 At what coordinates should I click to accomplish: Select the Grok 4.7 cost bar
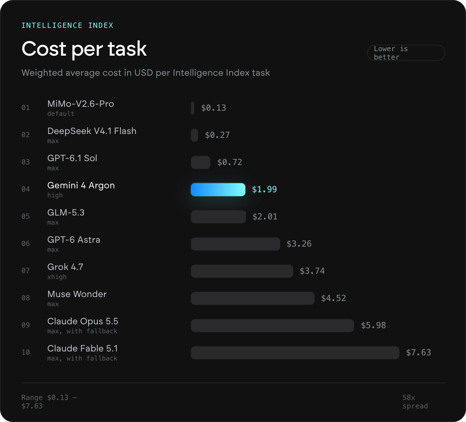242,271
